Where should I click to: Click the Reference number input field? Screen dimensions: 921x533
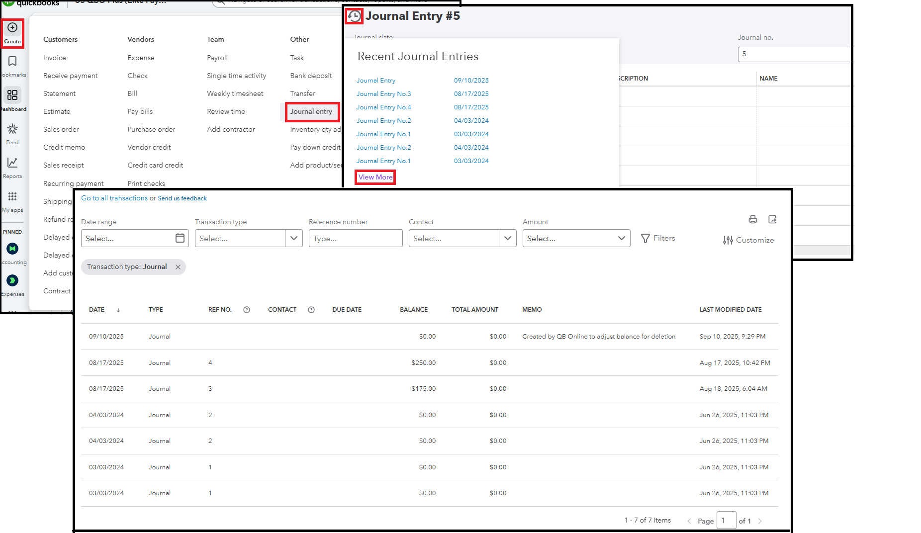click(355, 238)
